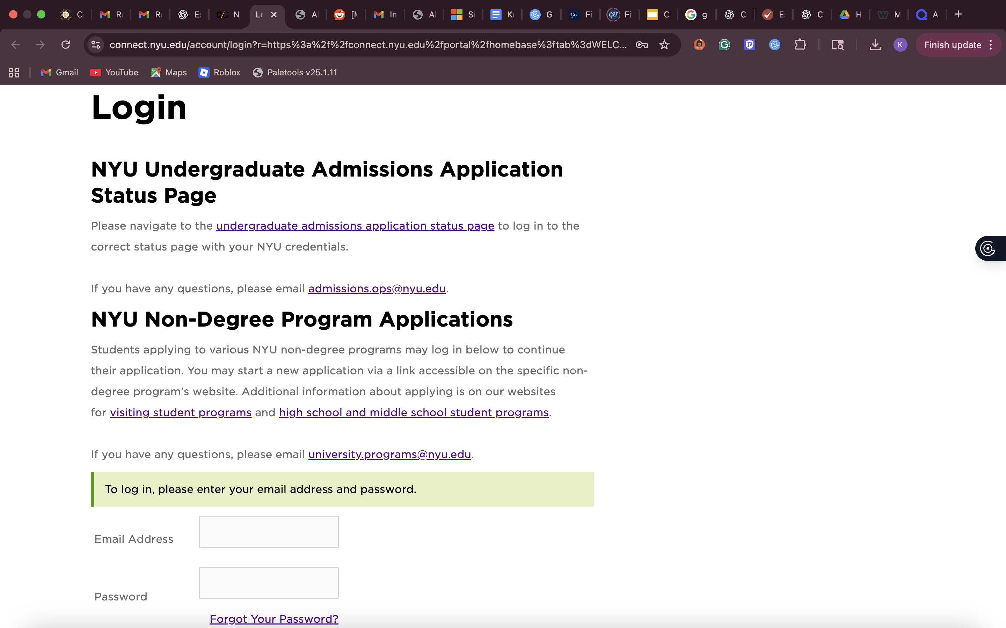Open Chrome three-dot menu
Viewport: 1006px width, 628px height.
click(x=991, y=45)
